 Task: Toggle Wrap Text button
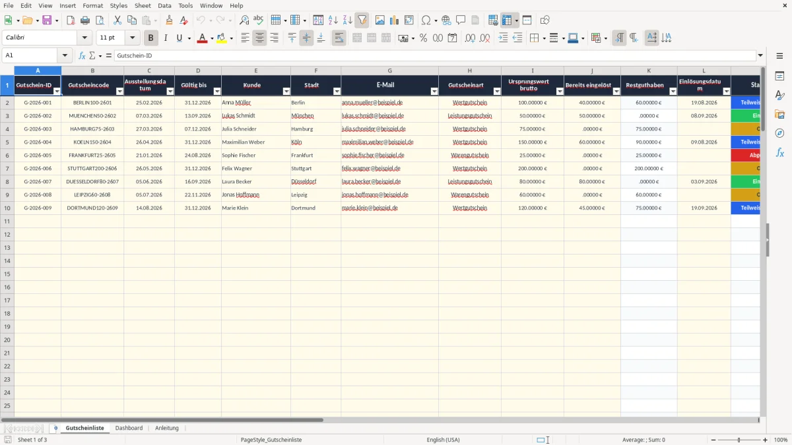pyautogui.click(x=339, y=38)
